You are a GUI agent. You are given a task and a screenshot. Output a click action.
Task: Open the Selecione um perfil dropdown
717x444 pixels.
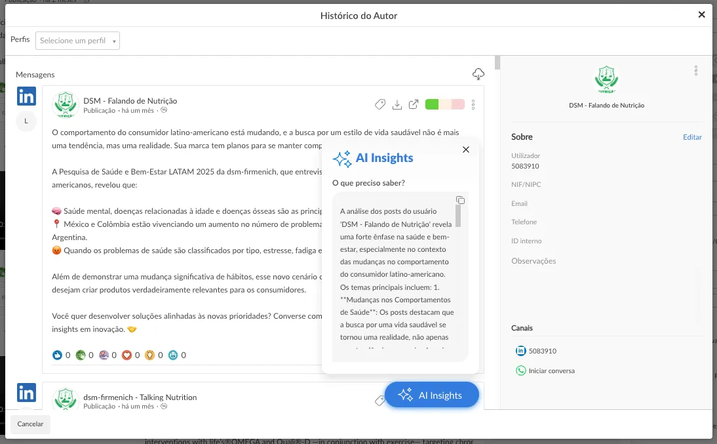click(x=77, y=41)
